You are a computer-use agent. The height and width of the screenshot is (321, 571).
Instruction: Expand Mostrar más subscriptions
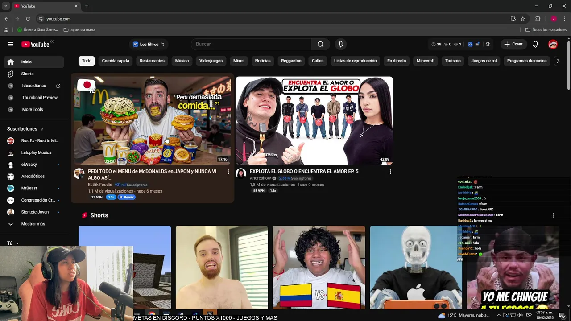(x=33, y=224)
